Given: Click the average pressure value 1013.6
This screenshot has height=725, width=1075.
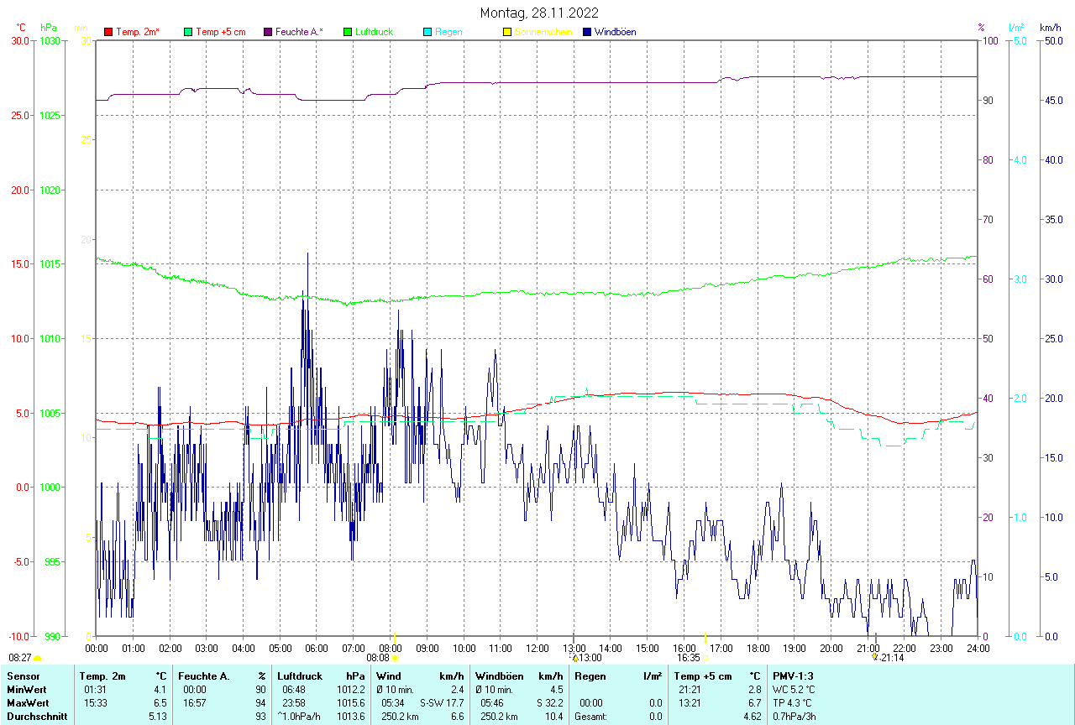Looking at the screenshot, I should (350, 717).
